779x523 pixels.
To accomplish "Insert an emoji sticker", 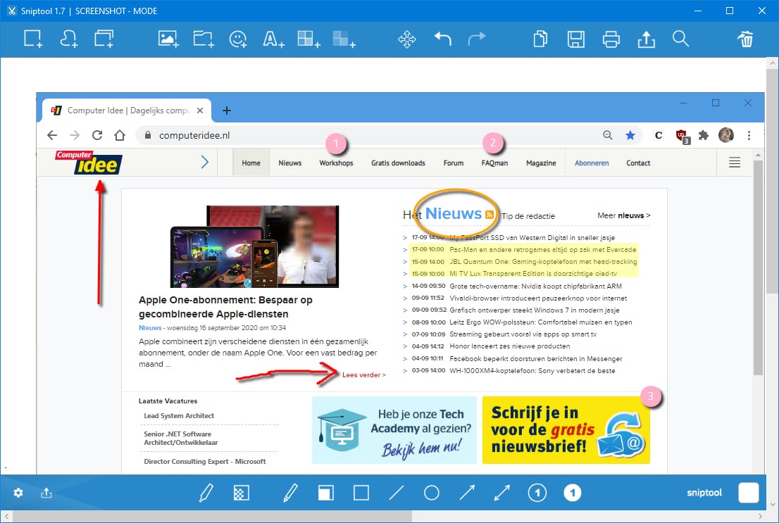I will (238, 39).
